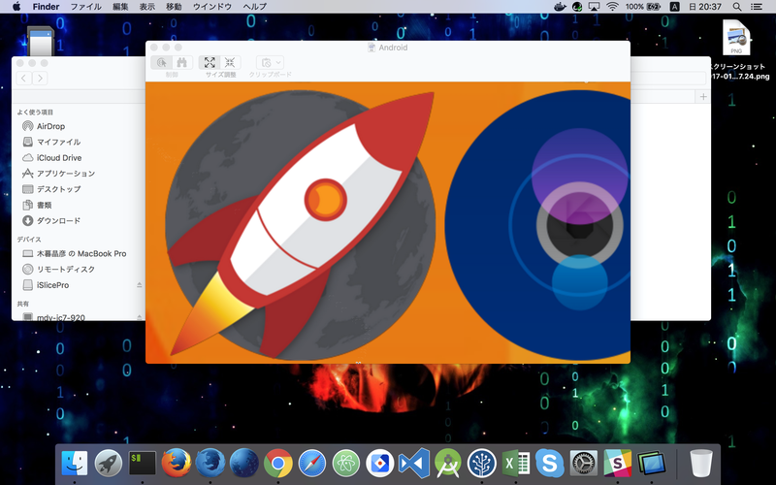The width and height of the screenshot is (776, 485).
Task: Launch Terminal from the Dock
Action: pyautogui.click(x=142, y=464)
